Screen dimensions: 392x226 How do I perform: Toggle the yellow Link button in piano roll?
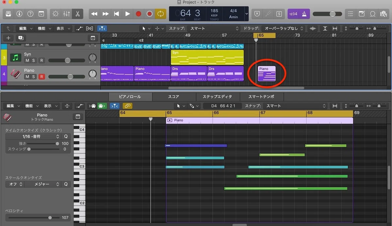[127, 106]
